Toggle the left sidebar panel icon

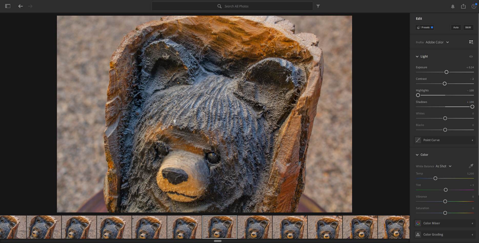click(x=7, y=6)
